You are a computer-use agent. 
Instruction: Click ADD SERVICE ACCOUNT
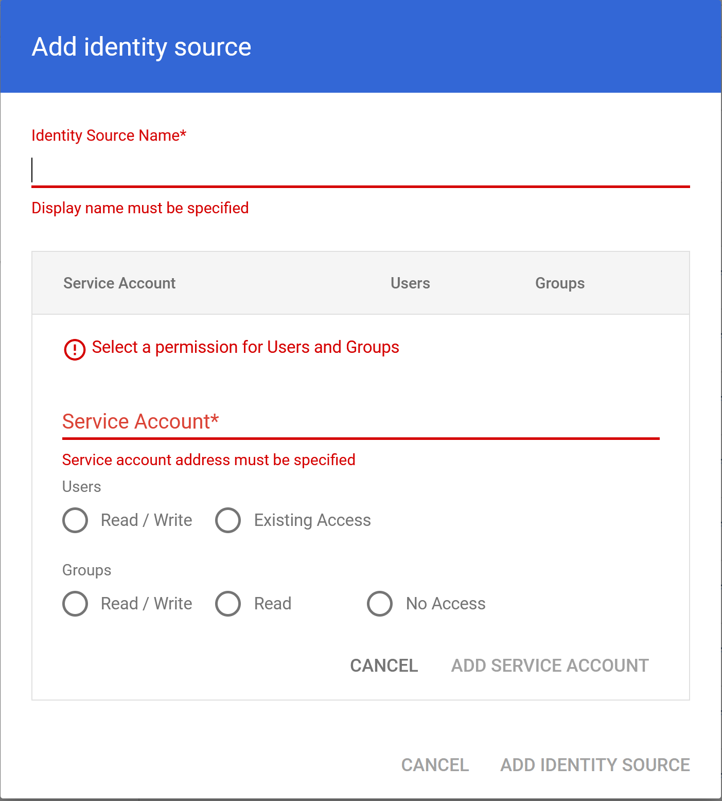550,666
